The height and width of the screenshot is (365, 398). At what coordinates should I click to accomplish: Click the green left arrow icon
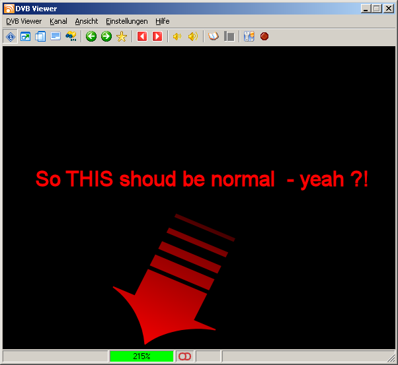coord(91,36)
